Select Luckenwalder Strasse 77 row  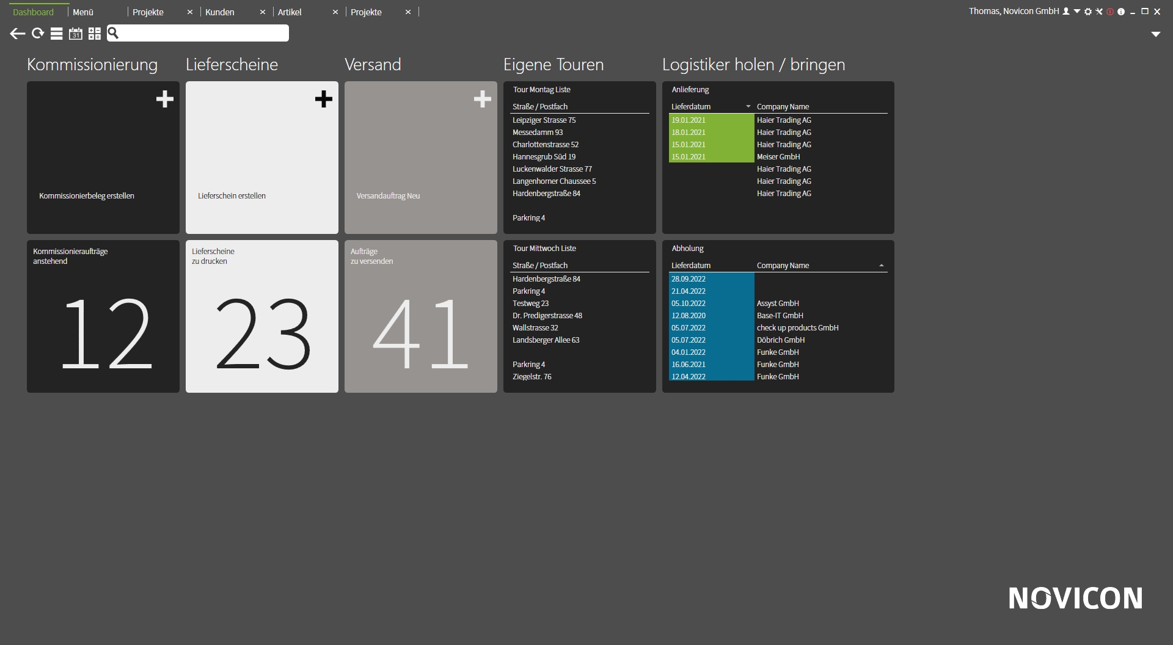tap(580, 169)
